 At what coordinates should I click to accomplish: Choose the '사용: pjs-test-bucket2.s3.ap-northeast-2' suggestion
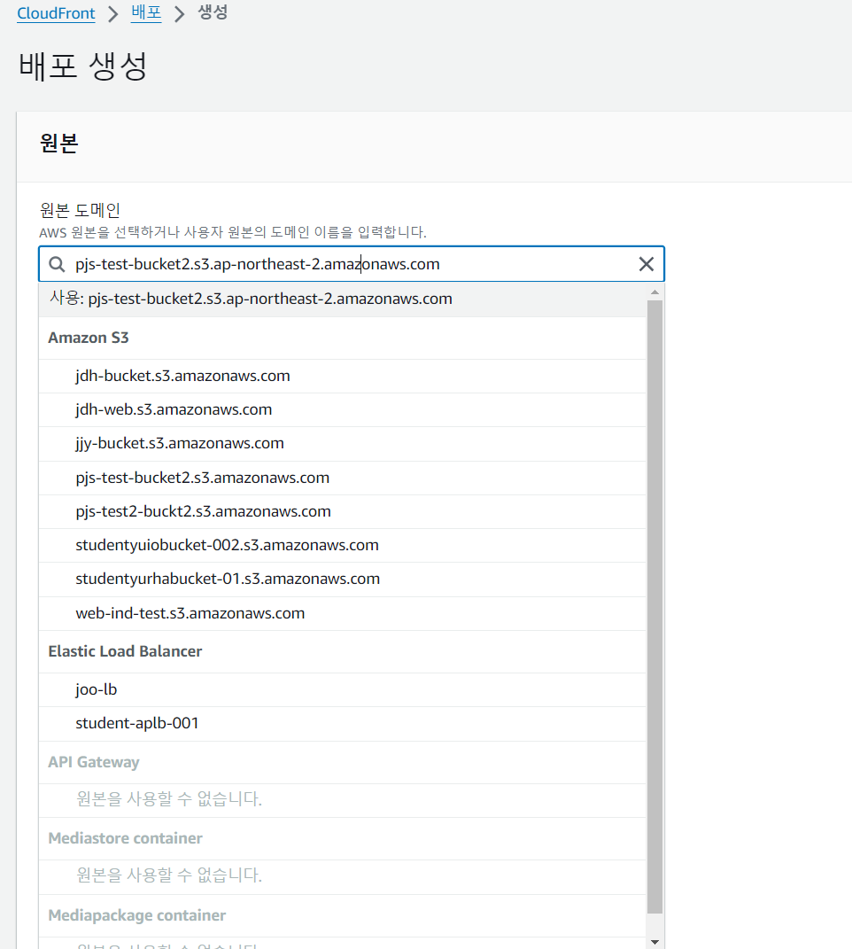pos(343,299)
